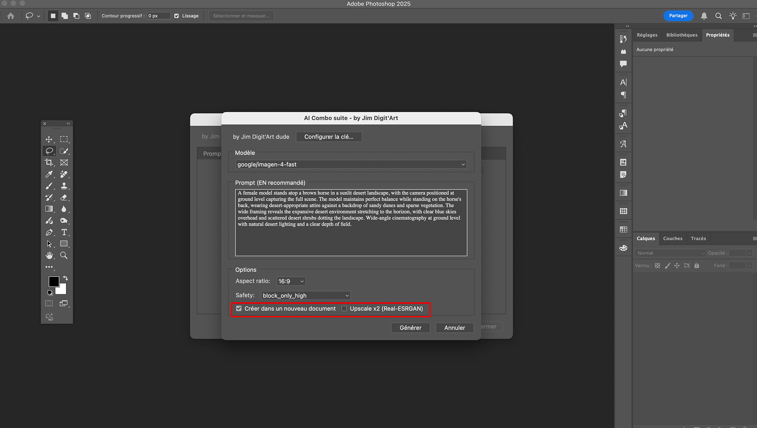
Task: Reset default foreground and background colors
Action: tap(50, 293)
